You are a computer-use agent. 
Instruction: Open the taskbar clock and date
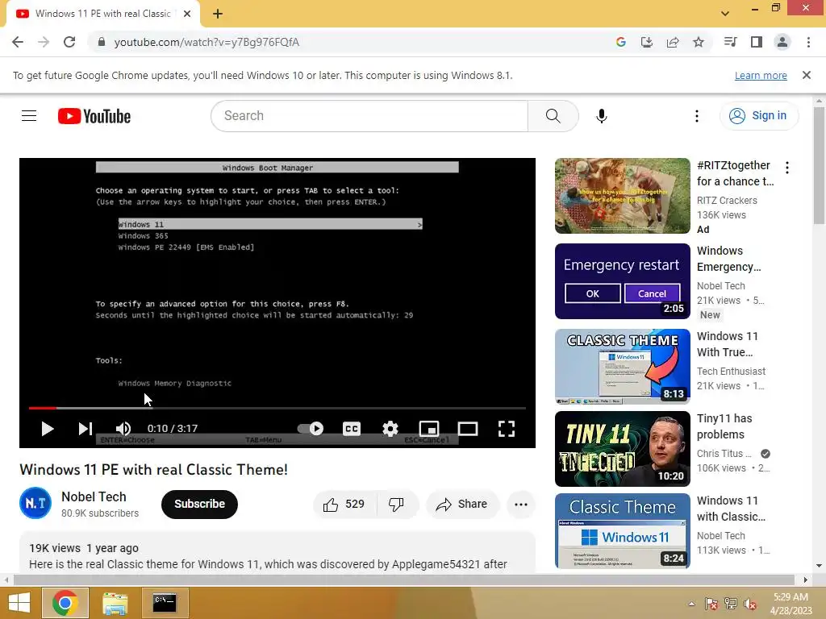click(791, 604)
